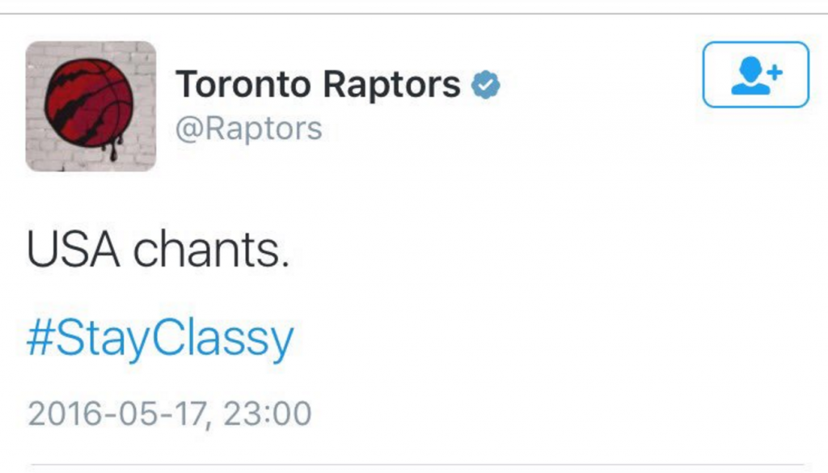Open the #StayClassy hashtag

tap(160, 340)
